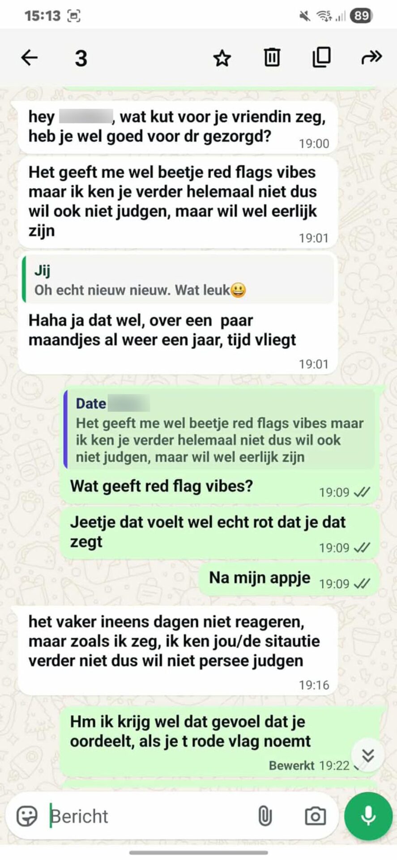Image resolution: width=397 pixels, height=860 pixels.
Task: Select edited message 'Hm ik krijg wel dat gevoel'
Action: coord(219,740)
